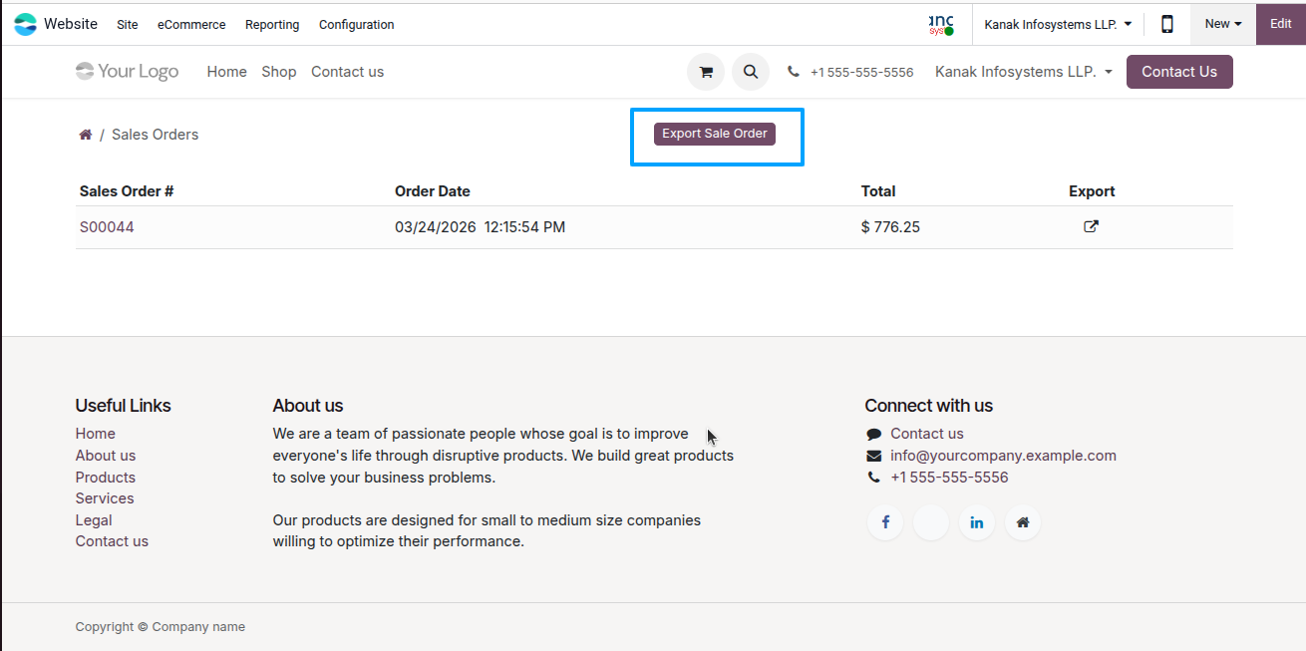Click Contact us under Useful Links
Viewport: 1306px width, 651px height.
click(x=112, y=541)
